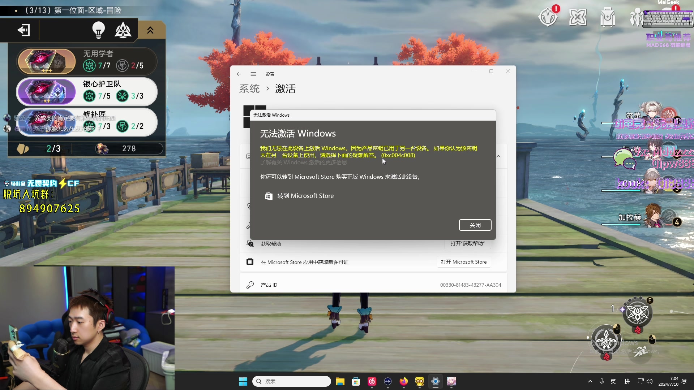
Task: Click the microphone tray icon
Action: tap(602, 381)
